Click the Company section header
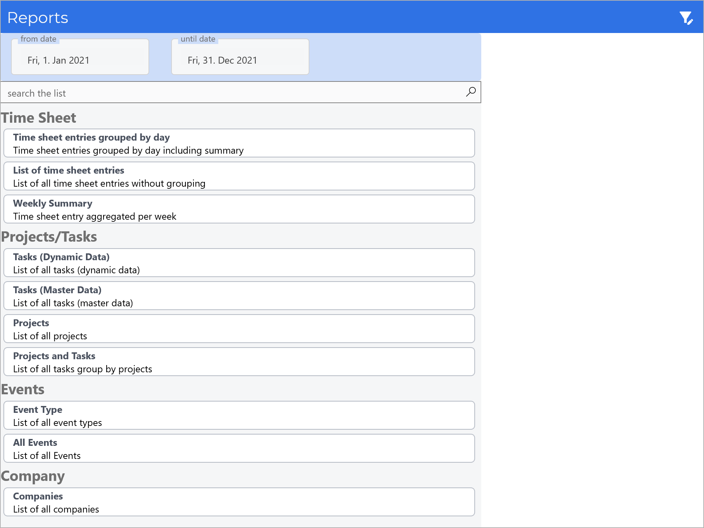 33,476
